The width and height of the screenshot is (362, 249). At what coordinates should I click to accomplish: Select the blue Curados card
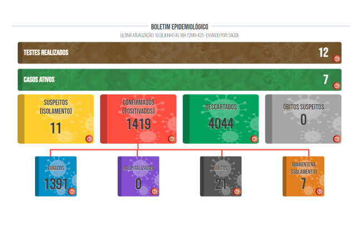click(x=56, y=177)
